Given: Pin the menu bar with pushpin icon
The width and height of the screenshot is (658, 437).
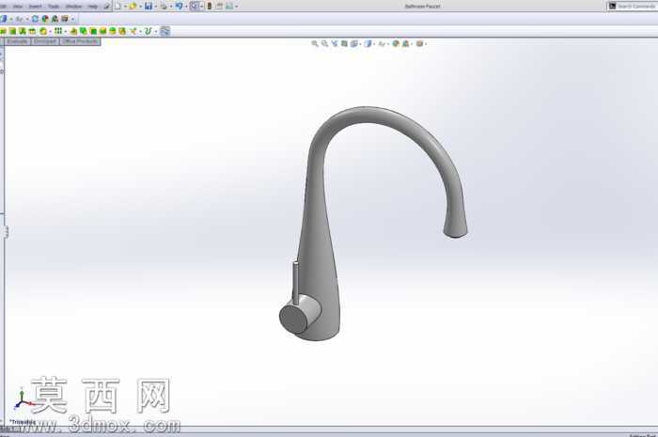Looking at the screenshot, I should (106, 7).
